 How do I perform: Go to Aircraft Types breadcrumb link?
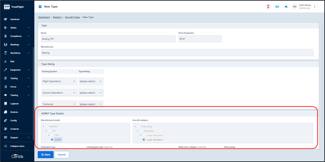pos(72,17)
